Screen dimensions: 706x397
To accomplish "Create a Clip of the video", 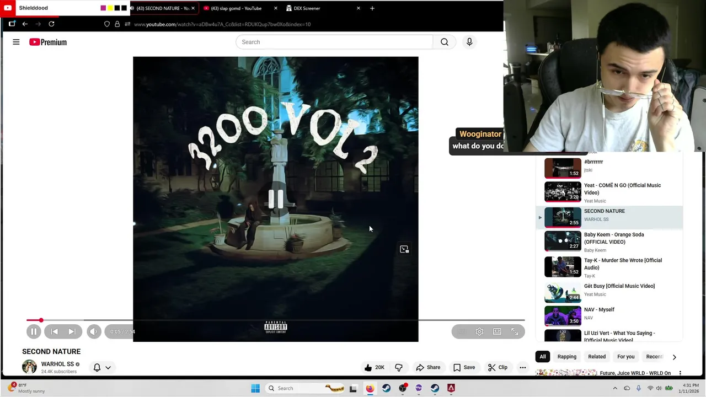I will pyautogui.click(x=498, y=367).
